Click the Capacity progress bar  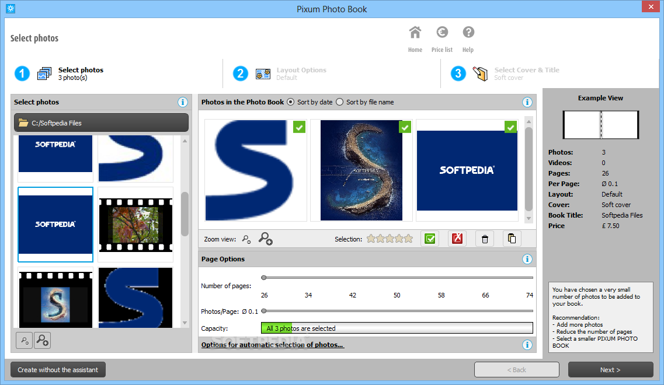(x=397, y=328)
